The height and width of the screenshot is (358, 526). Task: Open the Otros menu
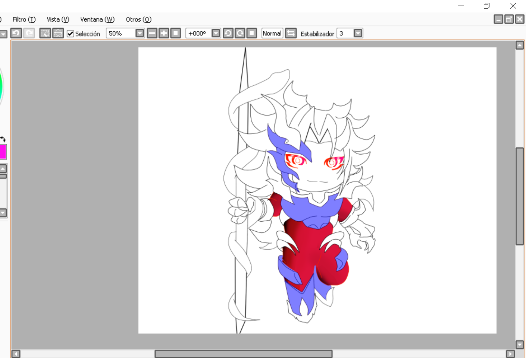click(138, 19)
